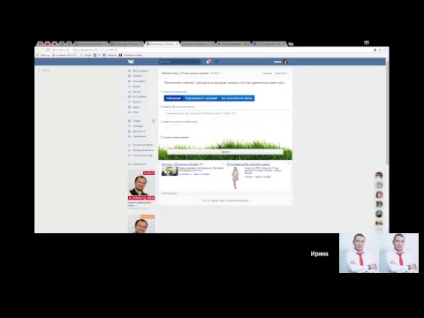Click the browser vertical scrollbar

point(387,112)
